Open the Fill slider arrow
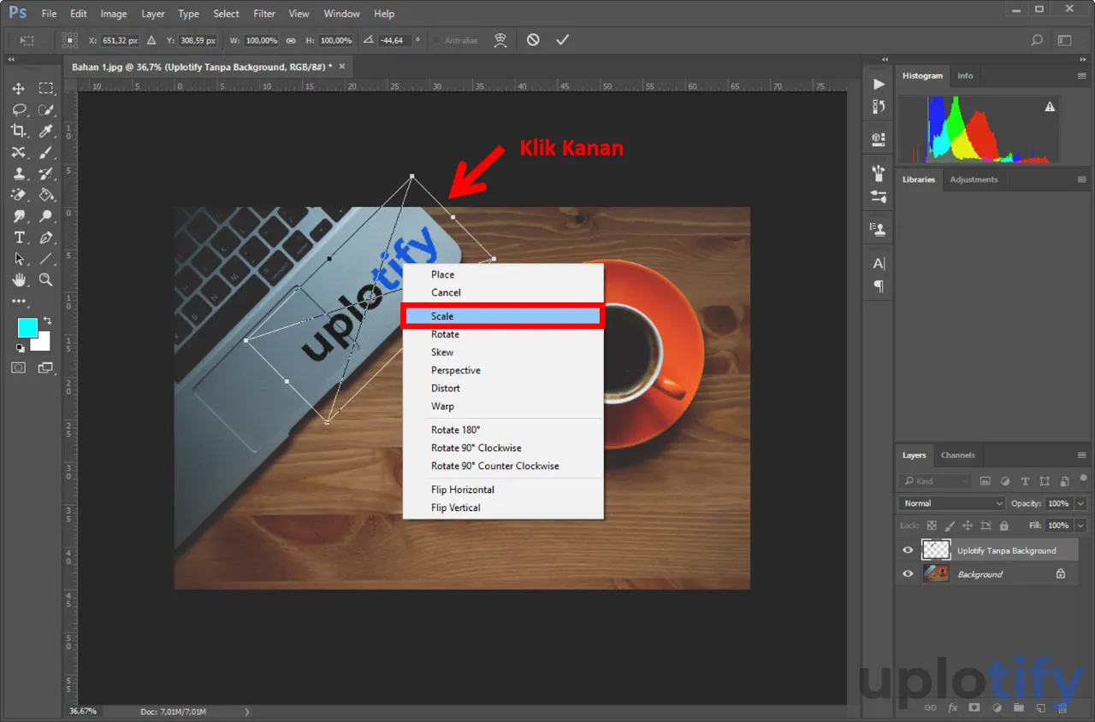This screenshot has height=722, width=1095. tap(1080, 525)
